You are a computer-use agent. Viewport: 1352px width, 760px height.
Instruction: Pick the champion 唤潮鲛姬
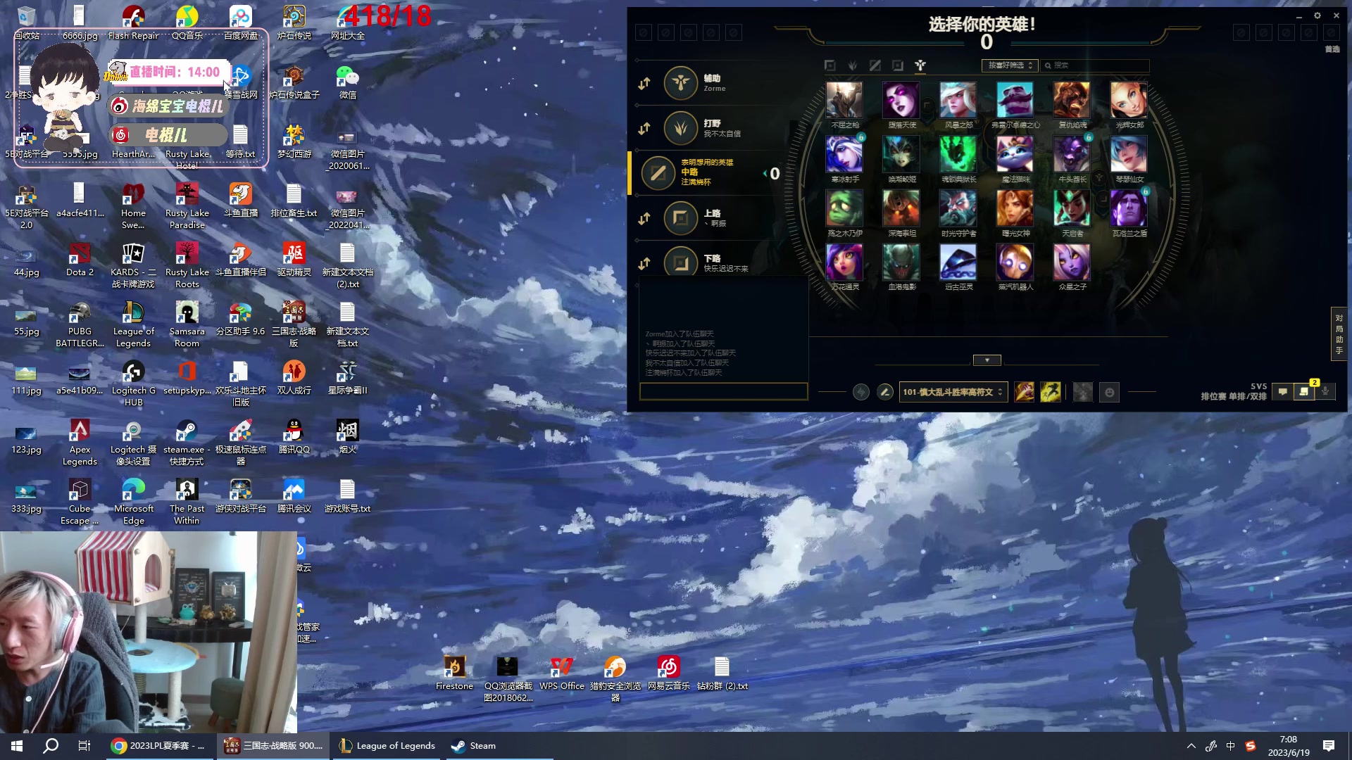click(x=901, y=154)
